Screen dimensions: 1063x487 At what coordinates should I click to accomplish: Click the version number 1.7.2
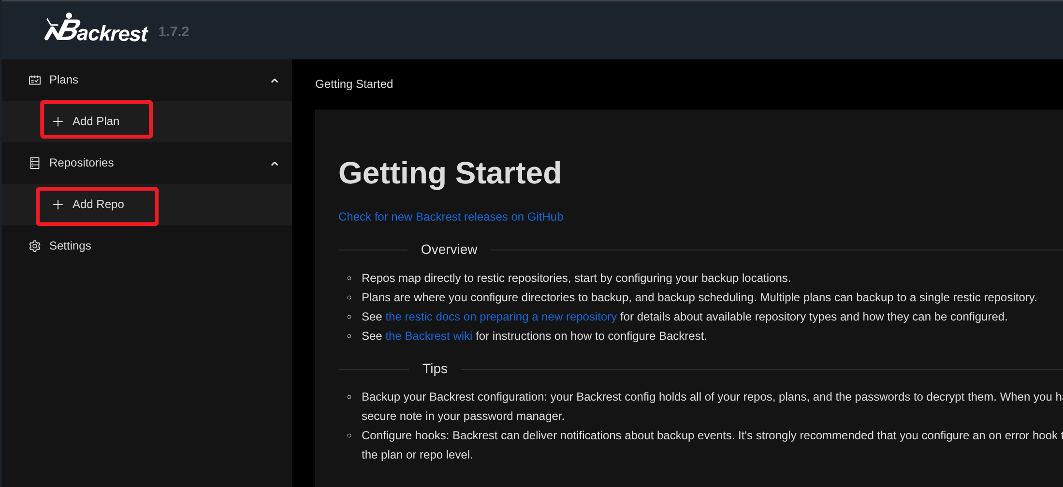tap(174, 32)
